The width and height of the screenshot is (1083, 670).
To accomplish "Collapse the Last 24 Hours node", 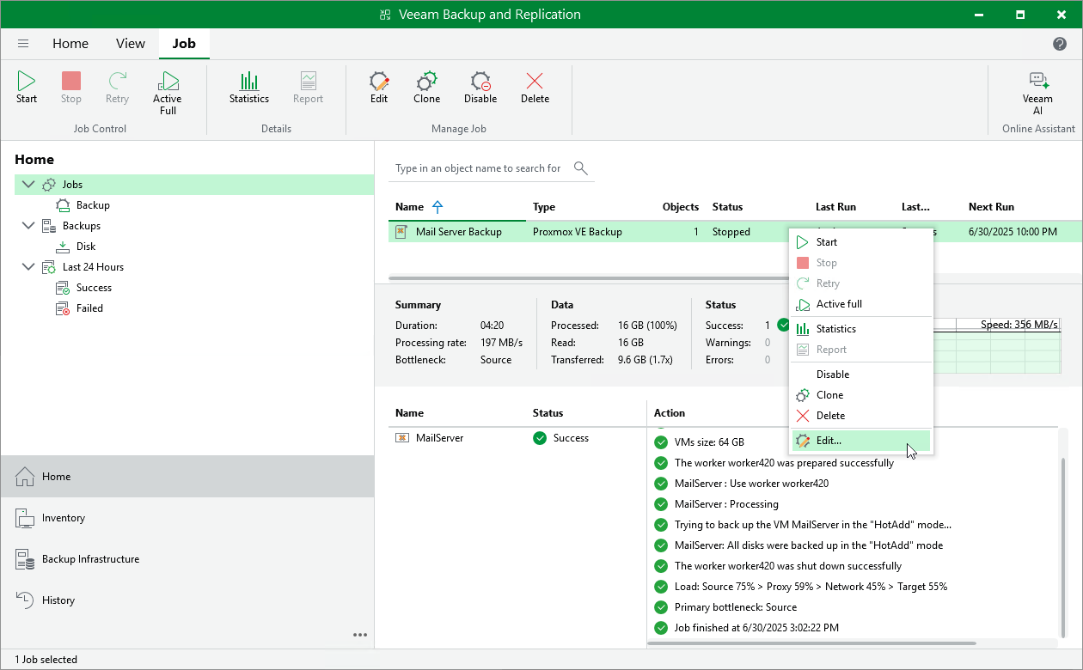I will coord(28,267).
